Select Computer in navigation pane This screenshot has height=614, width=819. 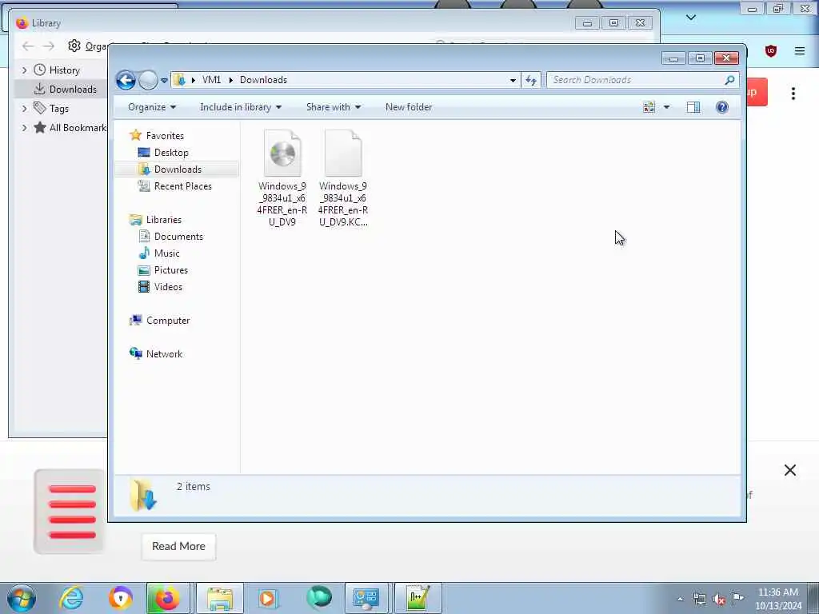(168, 321)
